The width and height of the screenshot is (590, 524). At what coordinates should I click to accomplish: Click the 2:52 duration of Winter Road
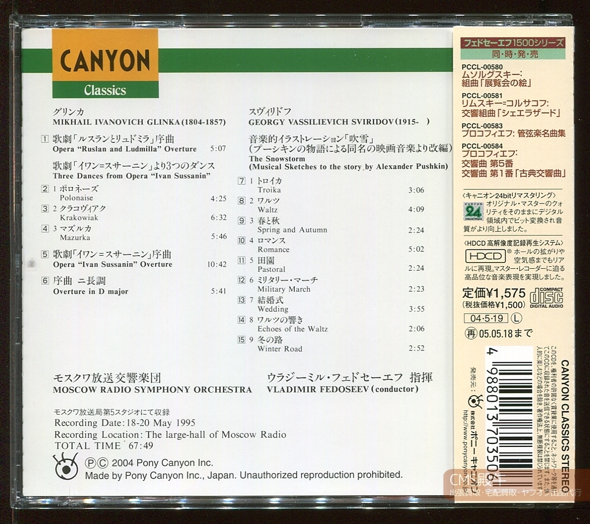(x=416, y=348)
